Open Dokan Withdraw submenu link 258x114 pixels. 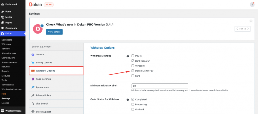[6, 44]
